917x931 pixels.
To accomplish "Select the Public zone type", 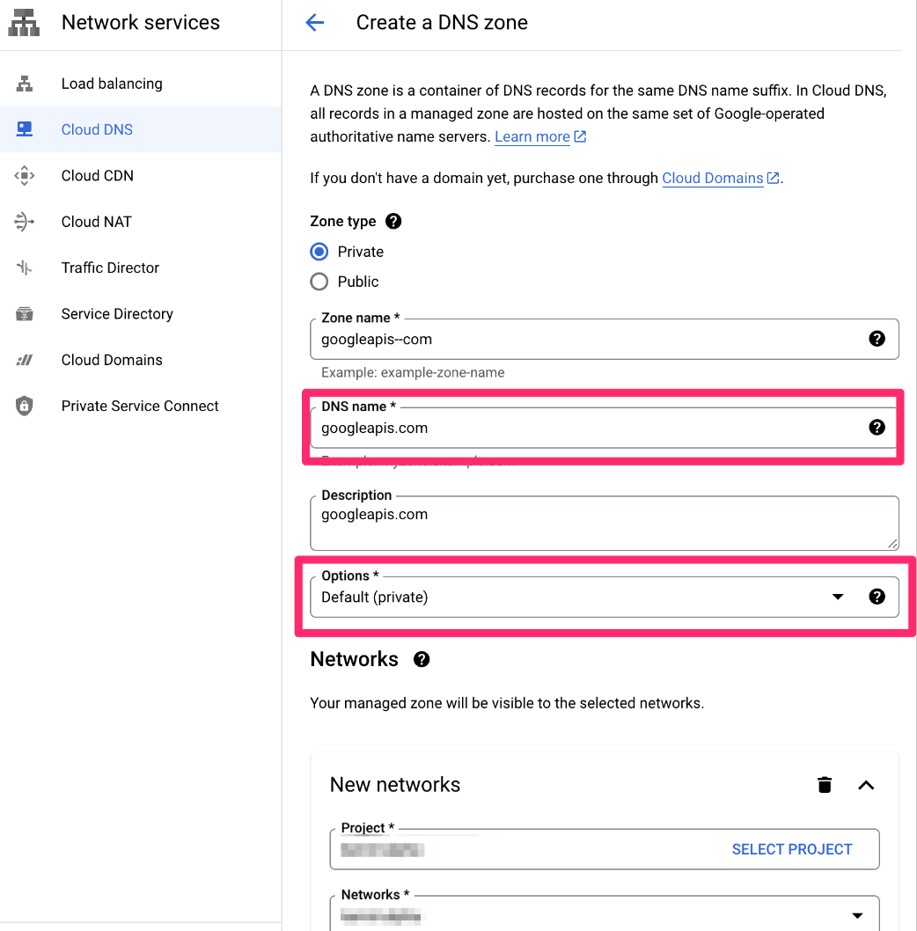I will tap(319, 282).
